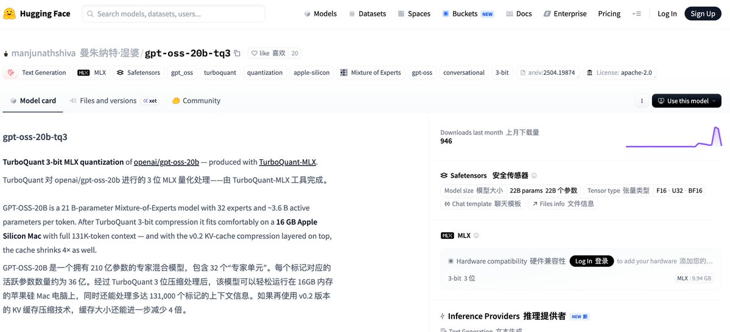Select the MLX library tag
The width and height of the screenshot is (730, 332).
92,72
